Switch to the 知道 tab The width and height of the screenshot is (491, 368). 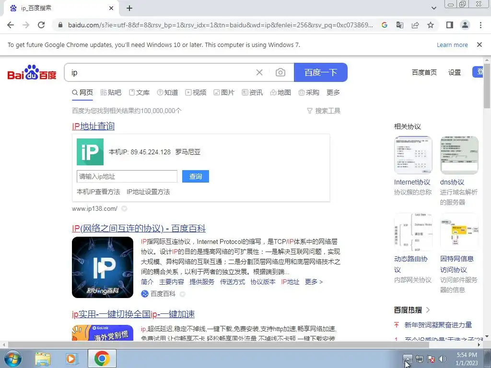(167, 92)
